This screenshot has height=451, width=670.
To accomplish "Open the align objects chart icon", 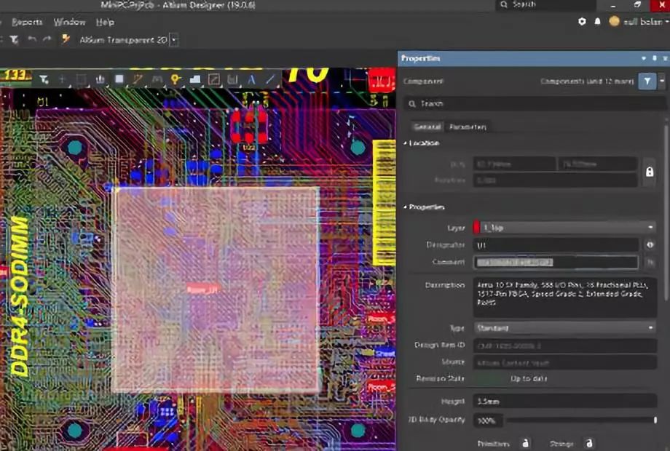I will pos(100,79).
